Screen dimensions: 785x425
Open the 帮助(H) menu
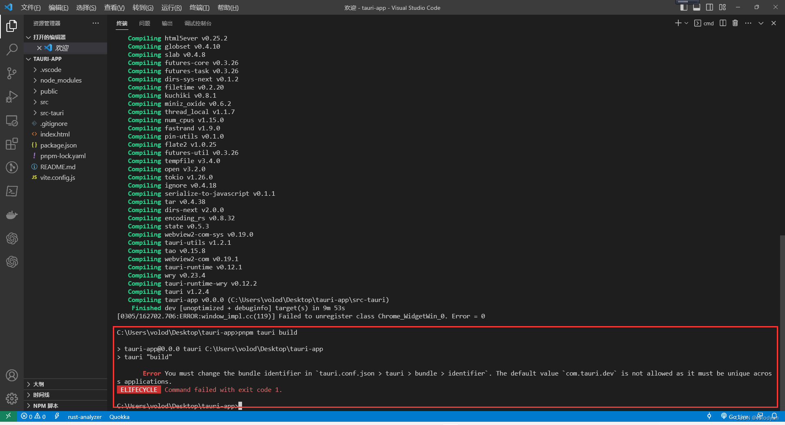pos(228,7)
